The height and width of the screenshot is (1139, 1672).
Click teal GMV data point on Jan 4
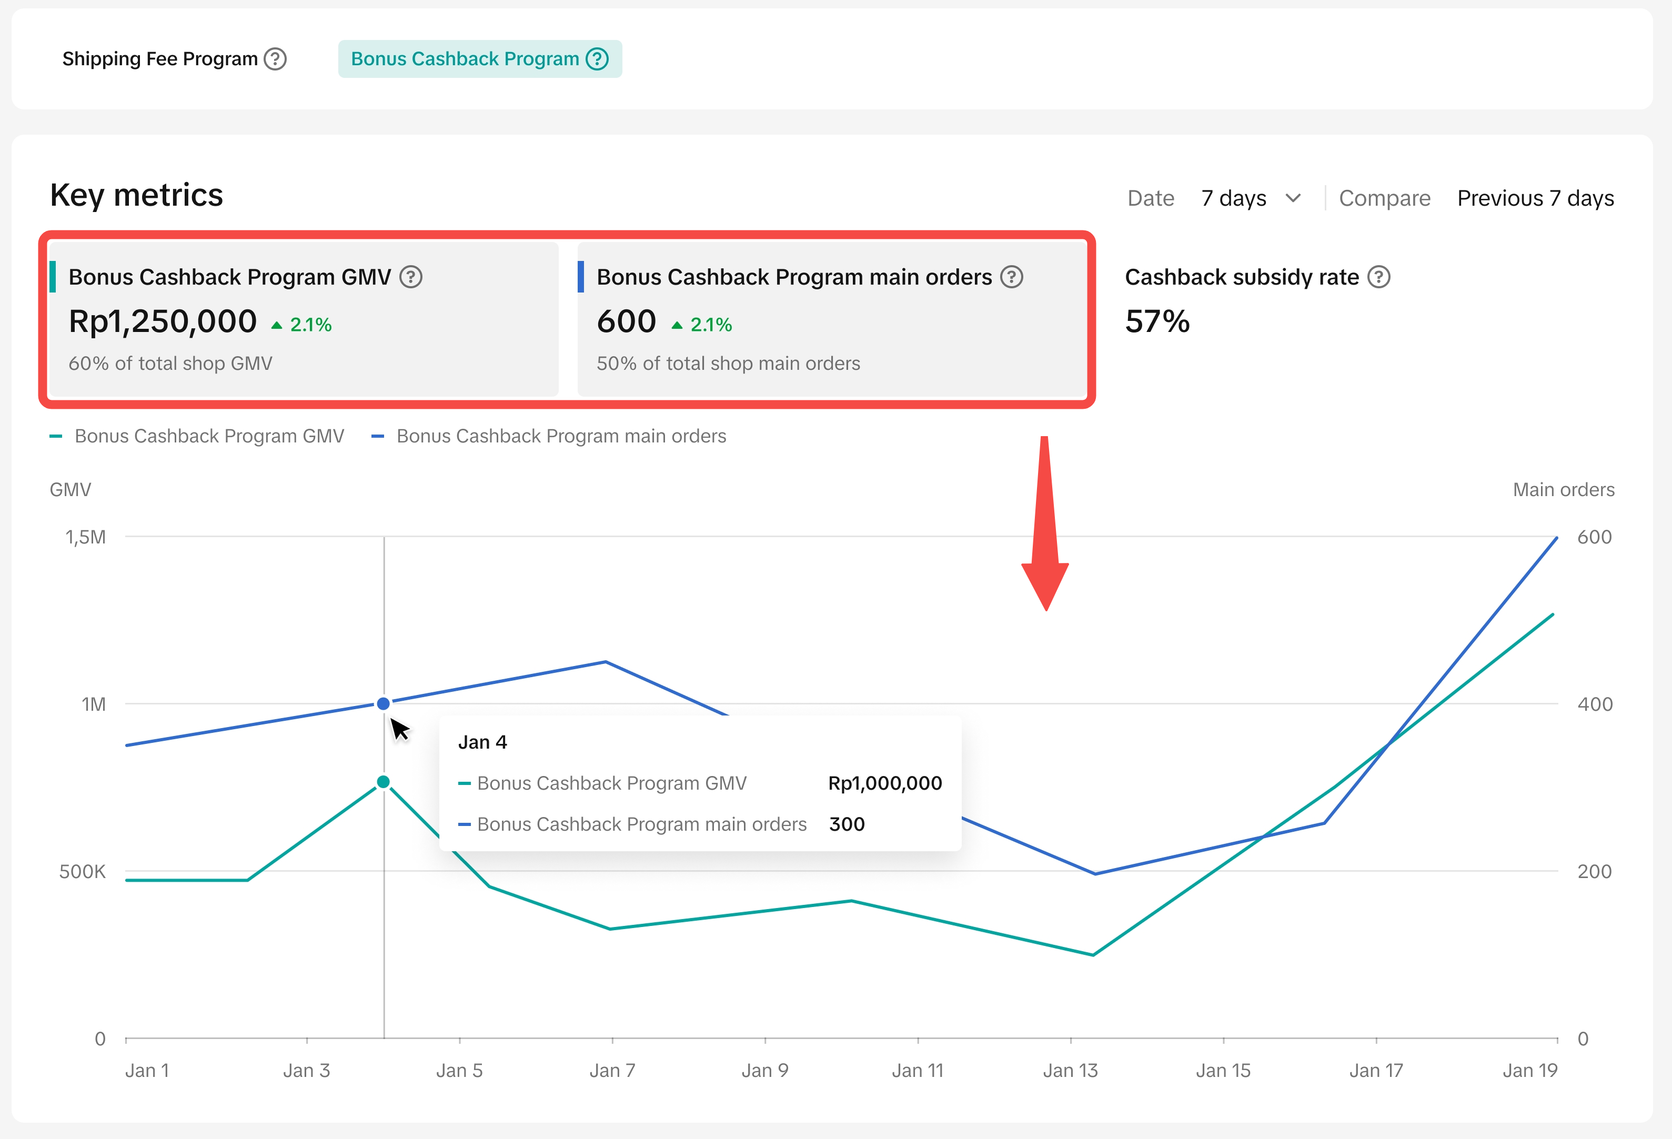(x=384, y=781)
